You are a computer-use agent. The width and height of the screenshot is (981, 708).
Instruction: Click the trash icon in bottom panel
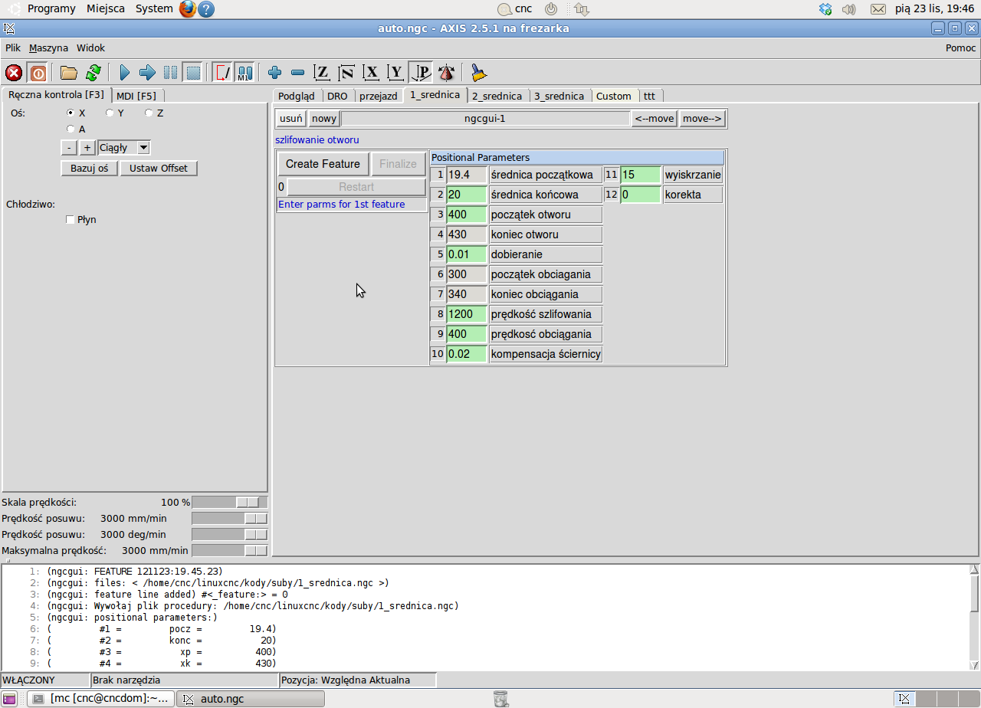500,698
